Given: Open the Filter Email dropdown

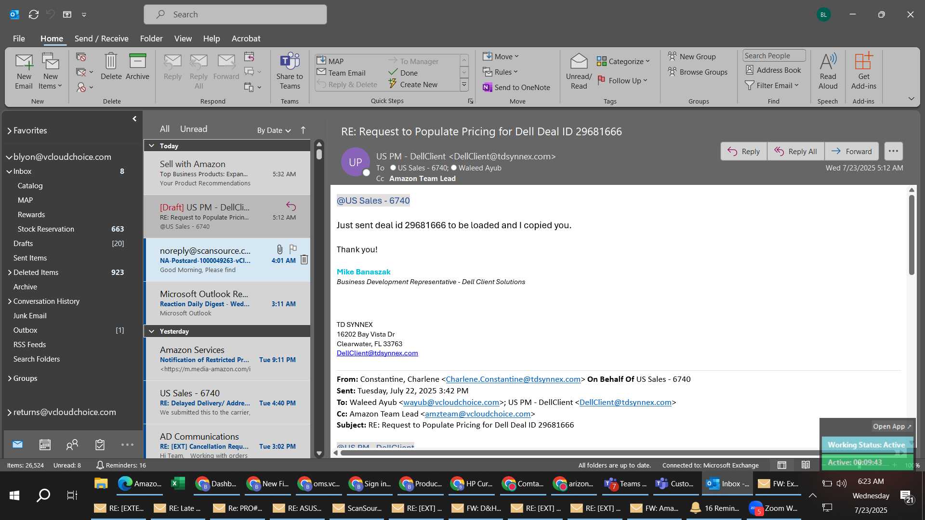Looking at the screenshot, I should click(x=772, y=85).
